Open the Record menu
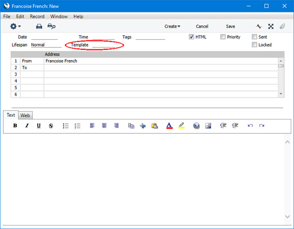Viewport: 294px width, 229px height. coord(37,16)
